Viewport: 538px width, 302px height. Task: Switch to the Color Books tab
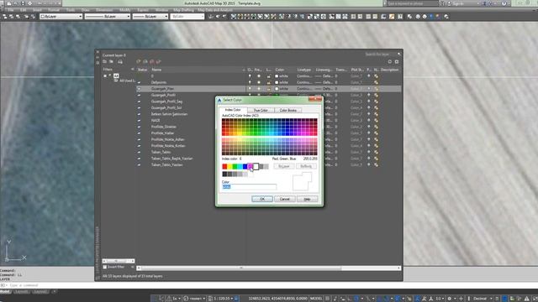tap(287, 110)
